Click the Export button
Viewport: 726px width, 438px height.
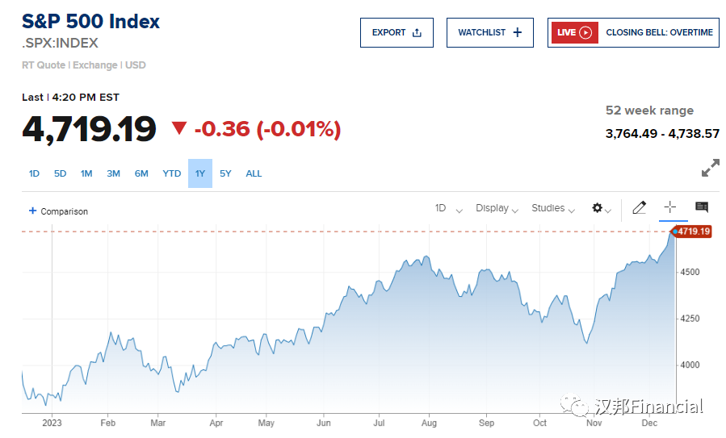(x=397, y=32)
